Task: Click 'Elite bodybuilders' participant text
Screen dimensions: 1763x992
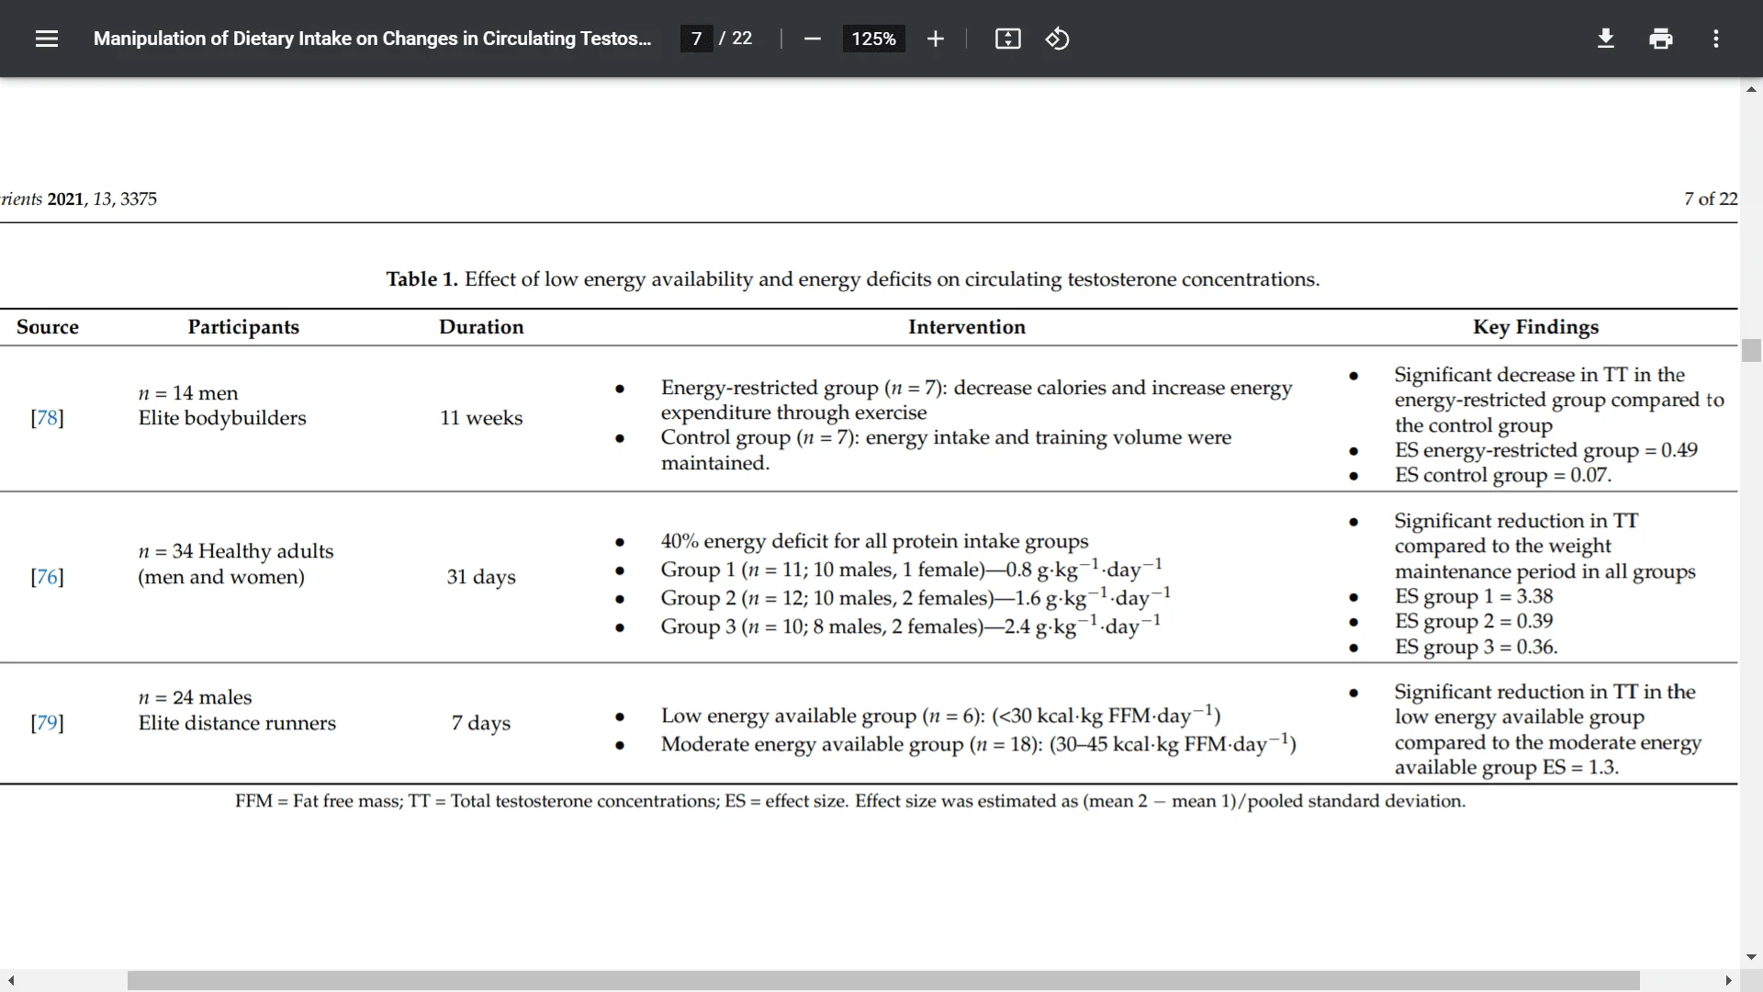Action: click(x=222, y=418)
